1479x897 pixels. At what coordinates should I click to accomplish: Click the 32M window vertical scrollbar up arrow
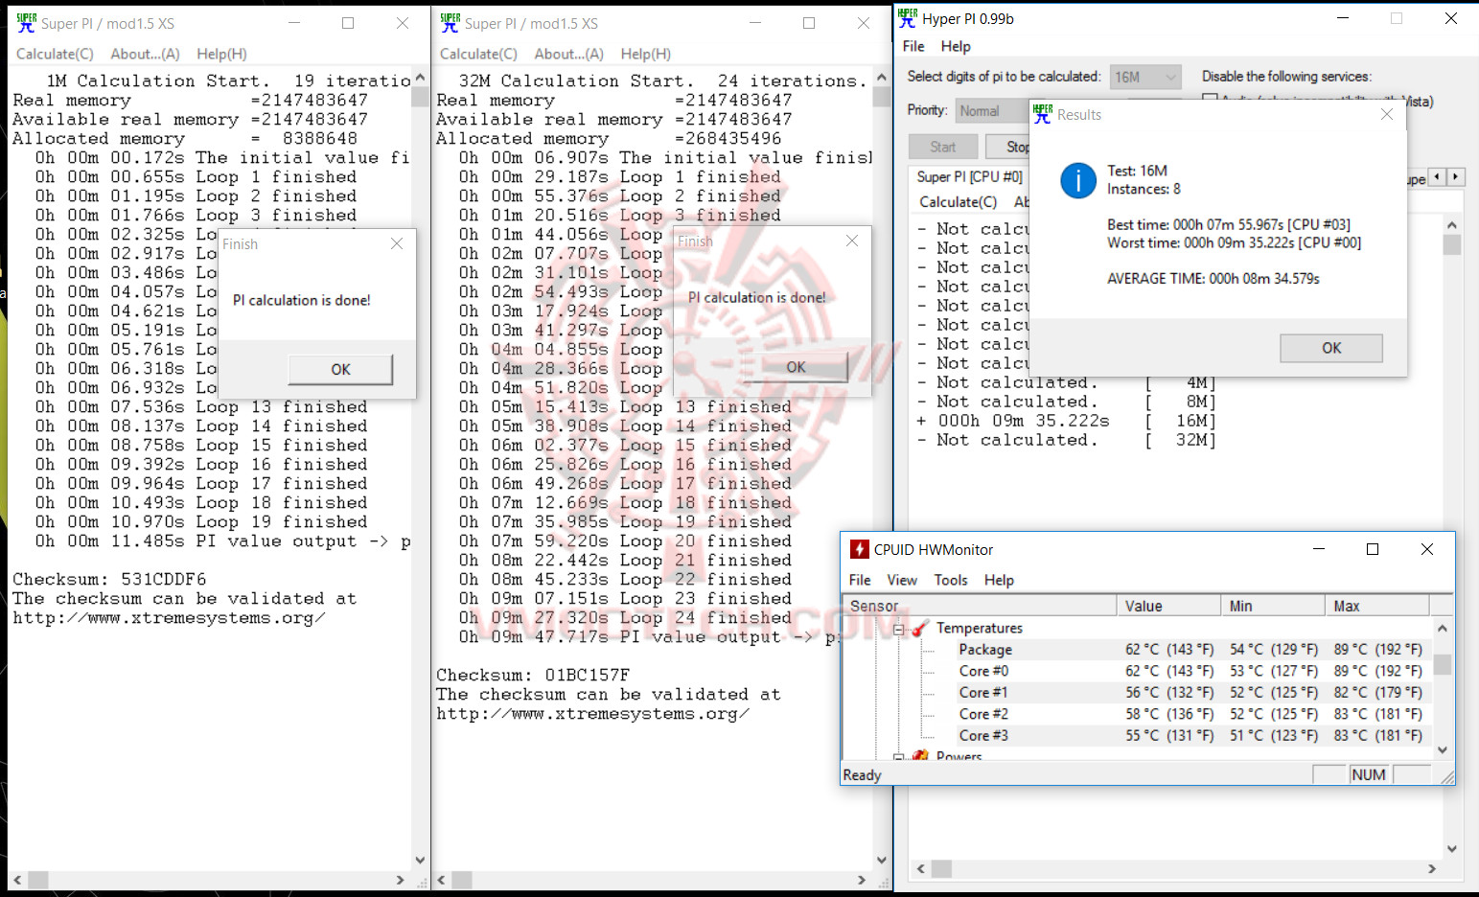coord(881,78)
